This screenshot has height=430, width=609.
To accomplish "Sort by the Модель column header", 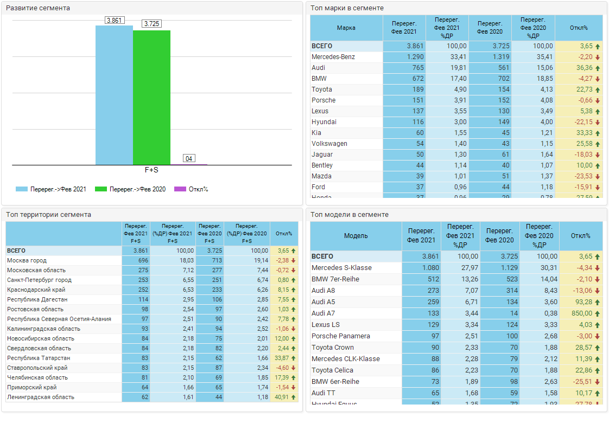I will 356,236.
